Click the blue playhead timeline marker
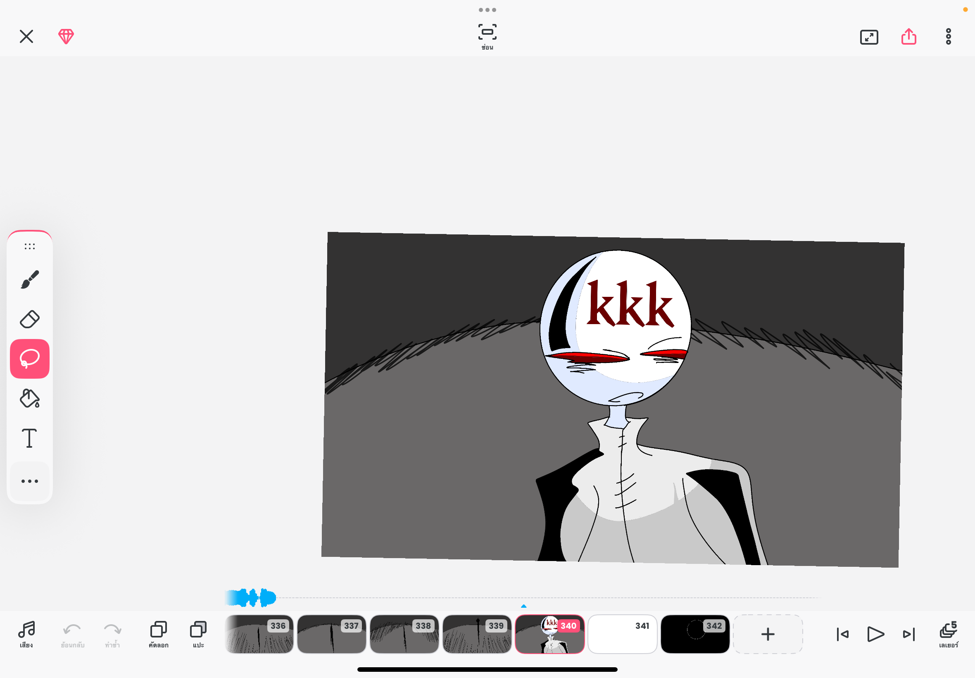Screen dimensions: 975x678 (x=524, y=606)
